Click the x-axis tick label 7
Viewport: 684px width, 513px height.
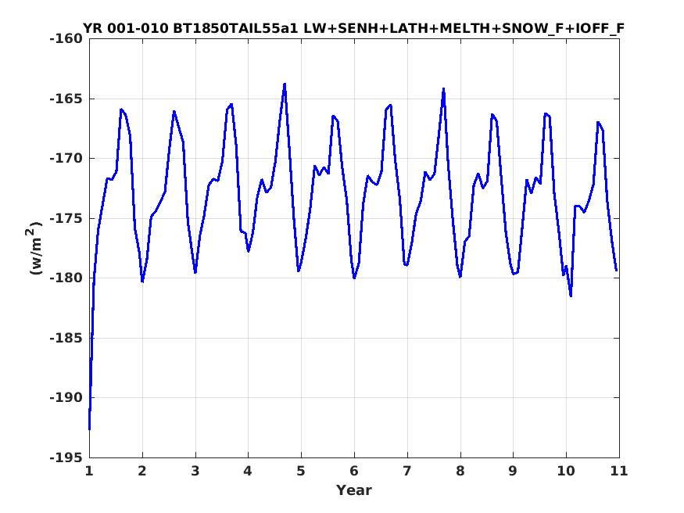point(407,471)
